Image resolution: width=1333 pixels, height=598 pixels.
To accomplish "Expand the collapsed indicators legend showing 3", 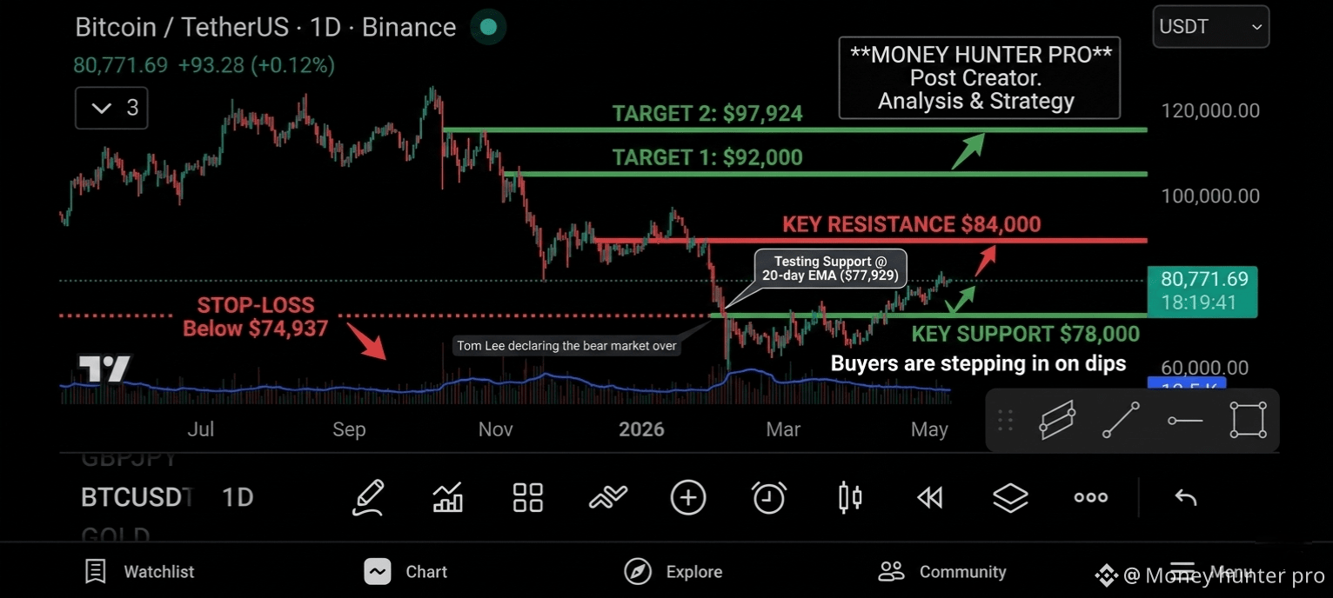I will [111, 109].
